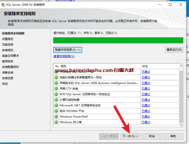Select 安装程序支持规则 step in sidebar
This screenshot has height=144, width=189.
click(x=13, y=33)
